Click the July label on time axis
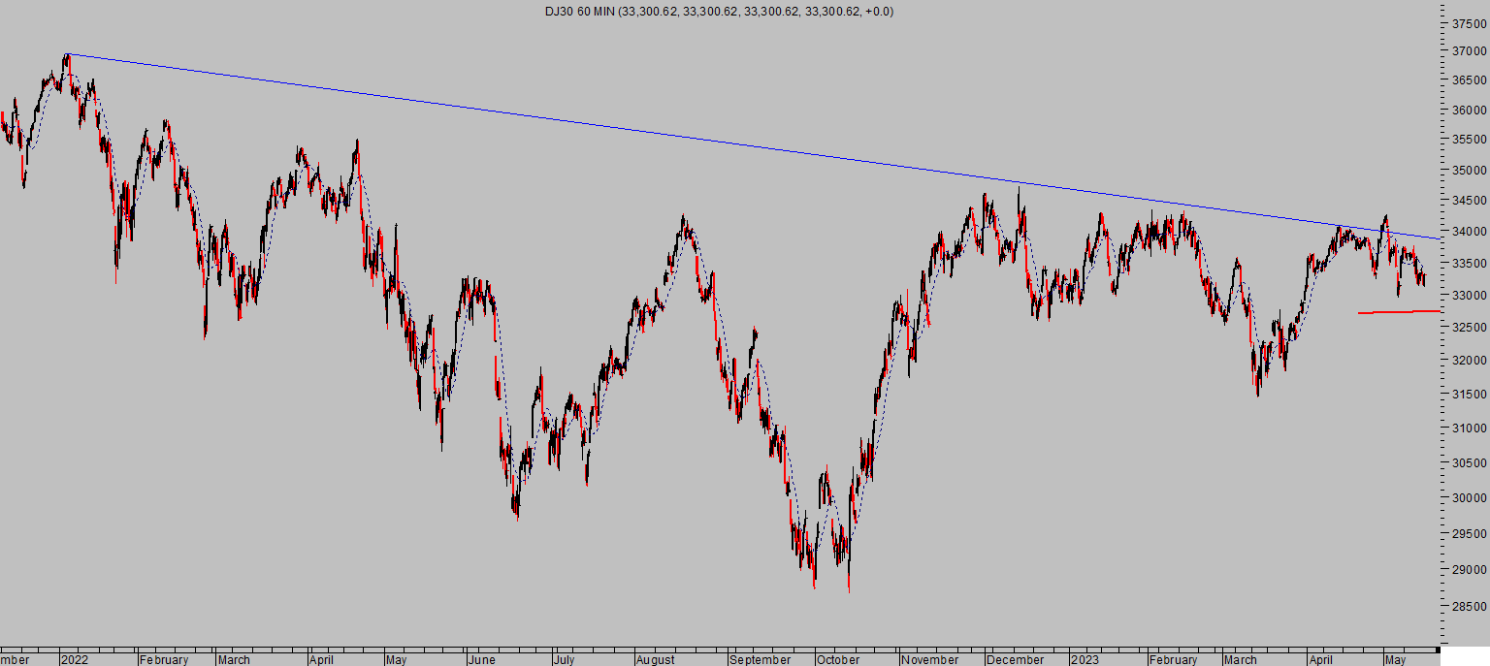The width and height of the screenshot is (1490, 666). tap(566, 659)
